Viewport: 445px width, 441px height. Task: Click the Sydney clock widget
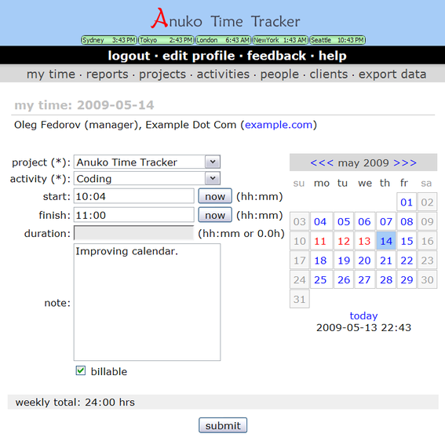(109, 40)
